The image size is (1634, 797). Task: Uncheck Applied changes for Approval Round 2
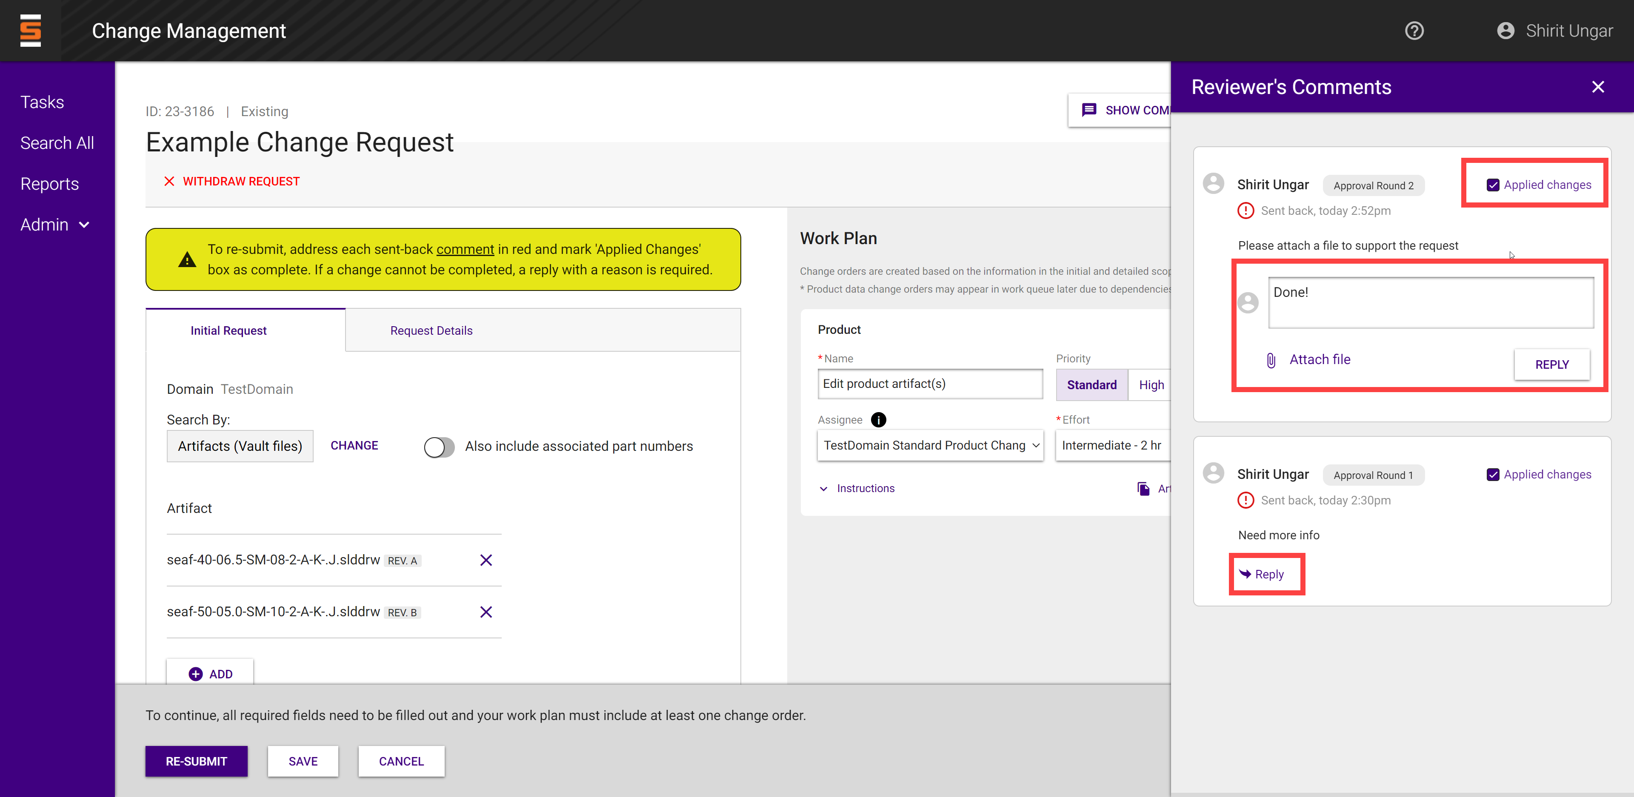click(x=1493, y=185)
